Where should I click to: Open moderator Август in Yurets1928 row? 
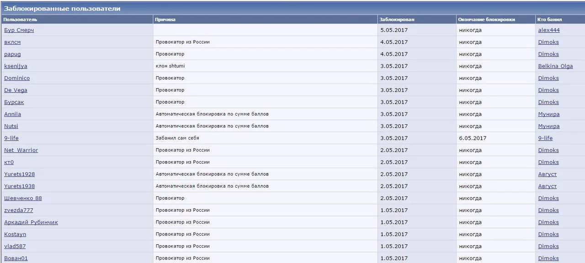tap(548, 174)
